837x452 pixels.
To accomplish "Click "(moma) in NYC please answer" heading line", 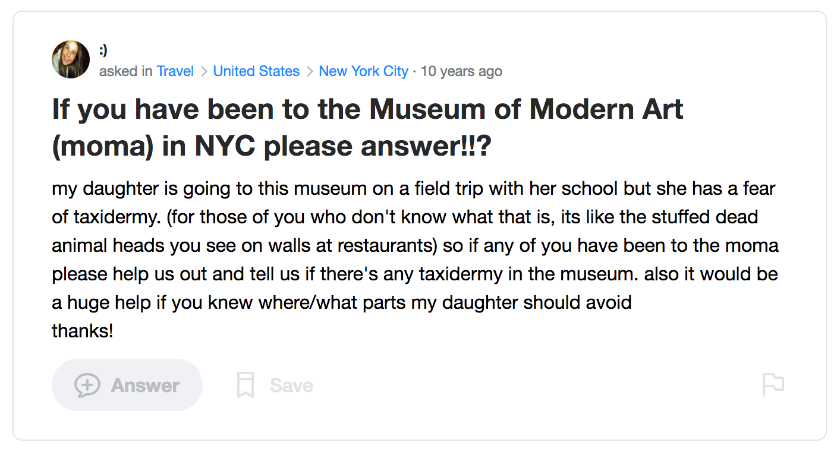I will tap(271, 147).
